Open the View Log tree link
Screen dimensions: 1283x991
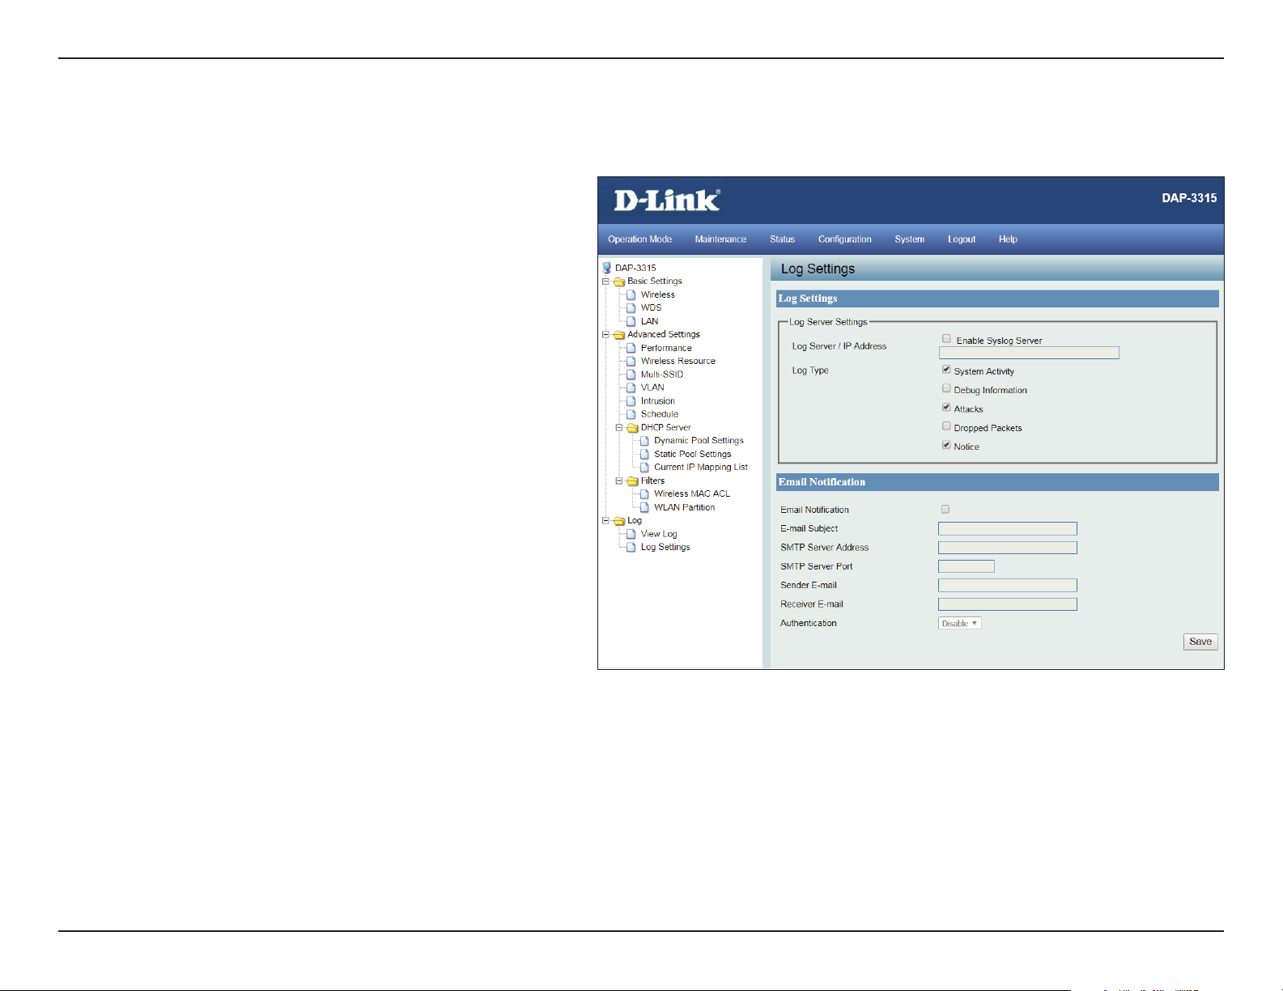pyautogui.click(x=659, y=534)
